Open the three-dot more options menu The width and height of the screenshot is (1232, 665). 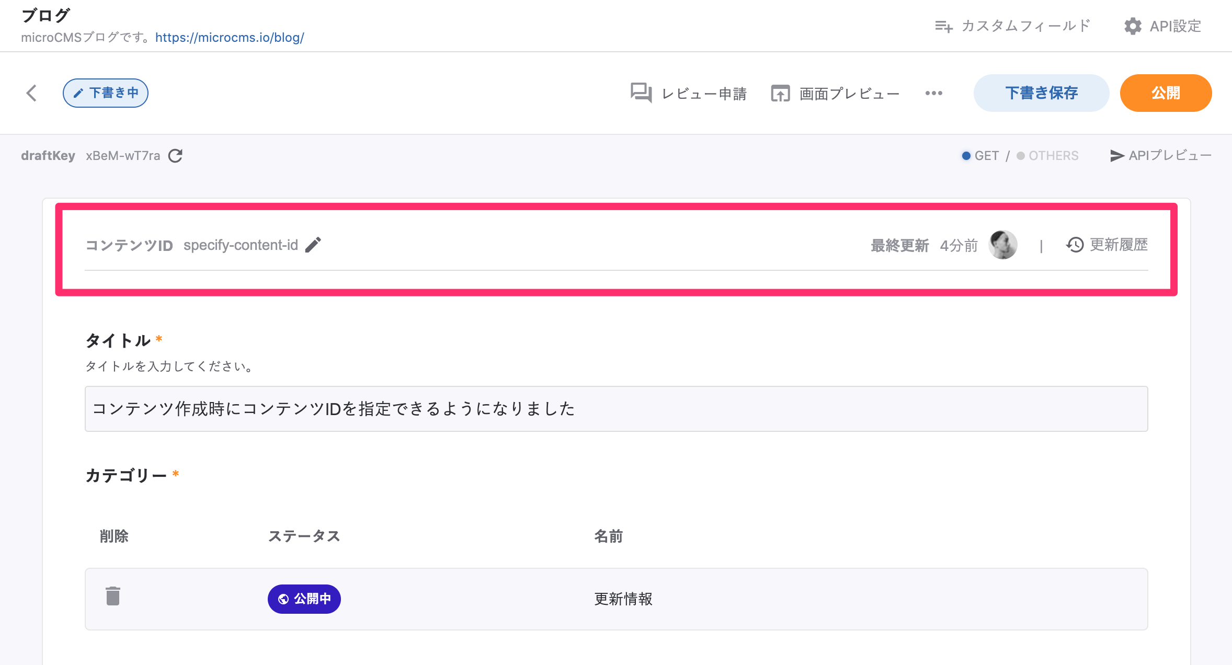(933, 93)
